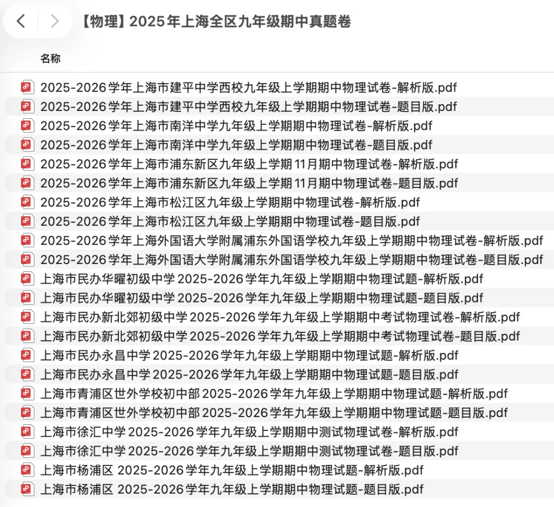
Task: Click PDF icon of 南洋中学 解析版 file
Action: tap(27, 126)
